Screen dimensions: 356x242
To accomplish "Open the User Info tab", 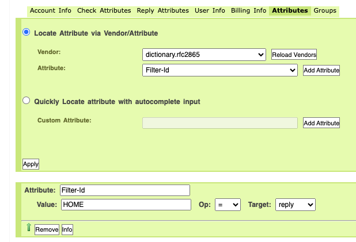I will pos(210,10).
